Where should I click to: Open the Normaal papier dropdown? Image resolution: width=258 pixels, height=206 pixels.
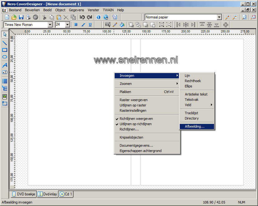coord(219,17)
